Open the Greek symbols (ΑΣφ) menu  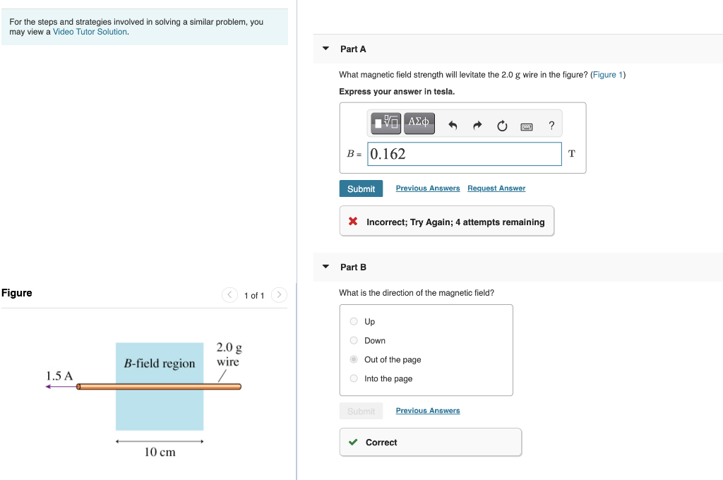click(x=419, y=123)
